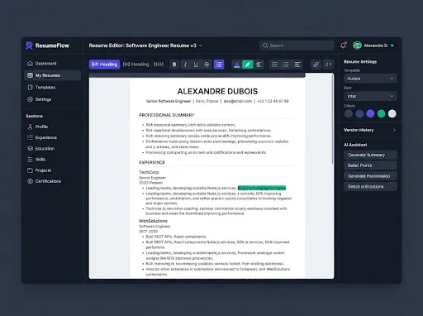The height and width of the screenshot is (316, 423).
Task: Open the text color tool
Action: [236, 65]
